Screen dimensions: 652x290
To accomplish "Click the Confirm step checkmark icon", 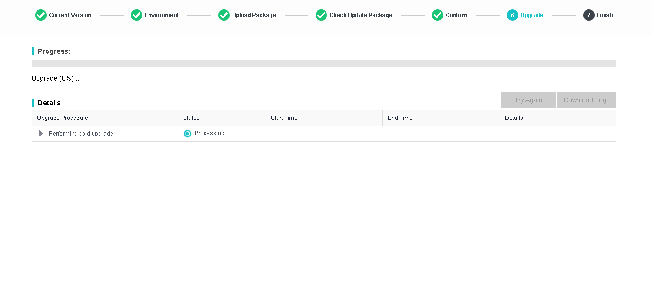I will click(438, 15).
